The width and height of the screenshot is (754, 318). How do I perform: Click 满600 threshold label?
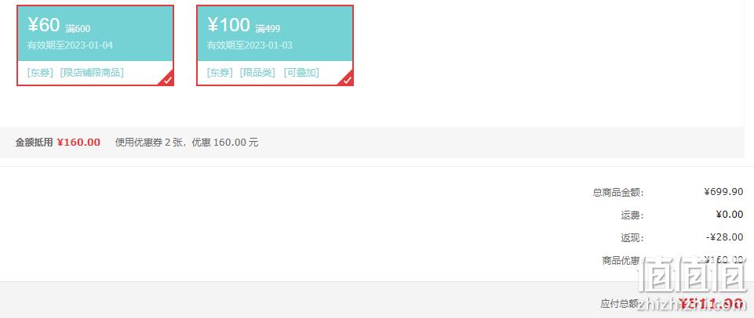pyautogui.click(x=78, y=29)
